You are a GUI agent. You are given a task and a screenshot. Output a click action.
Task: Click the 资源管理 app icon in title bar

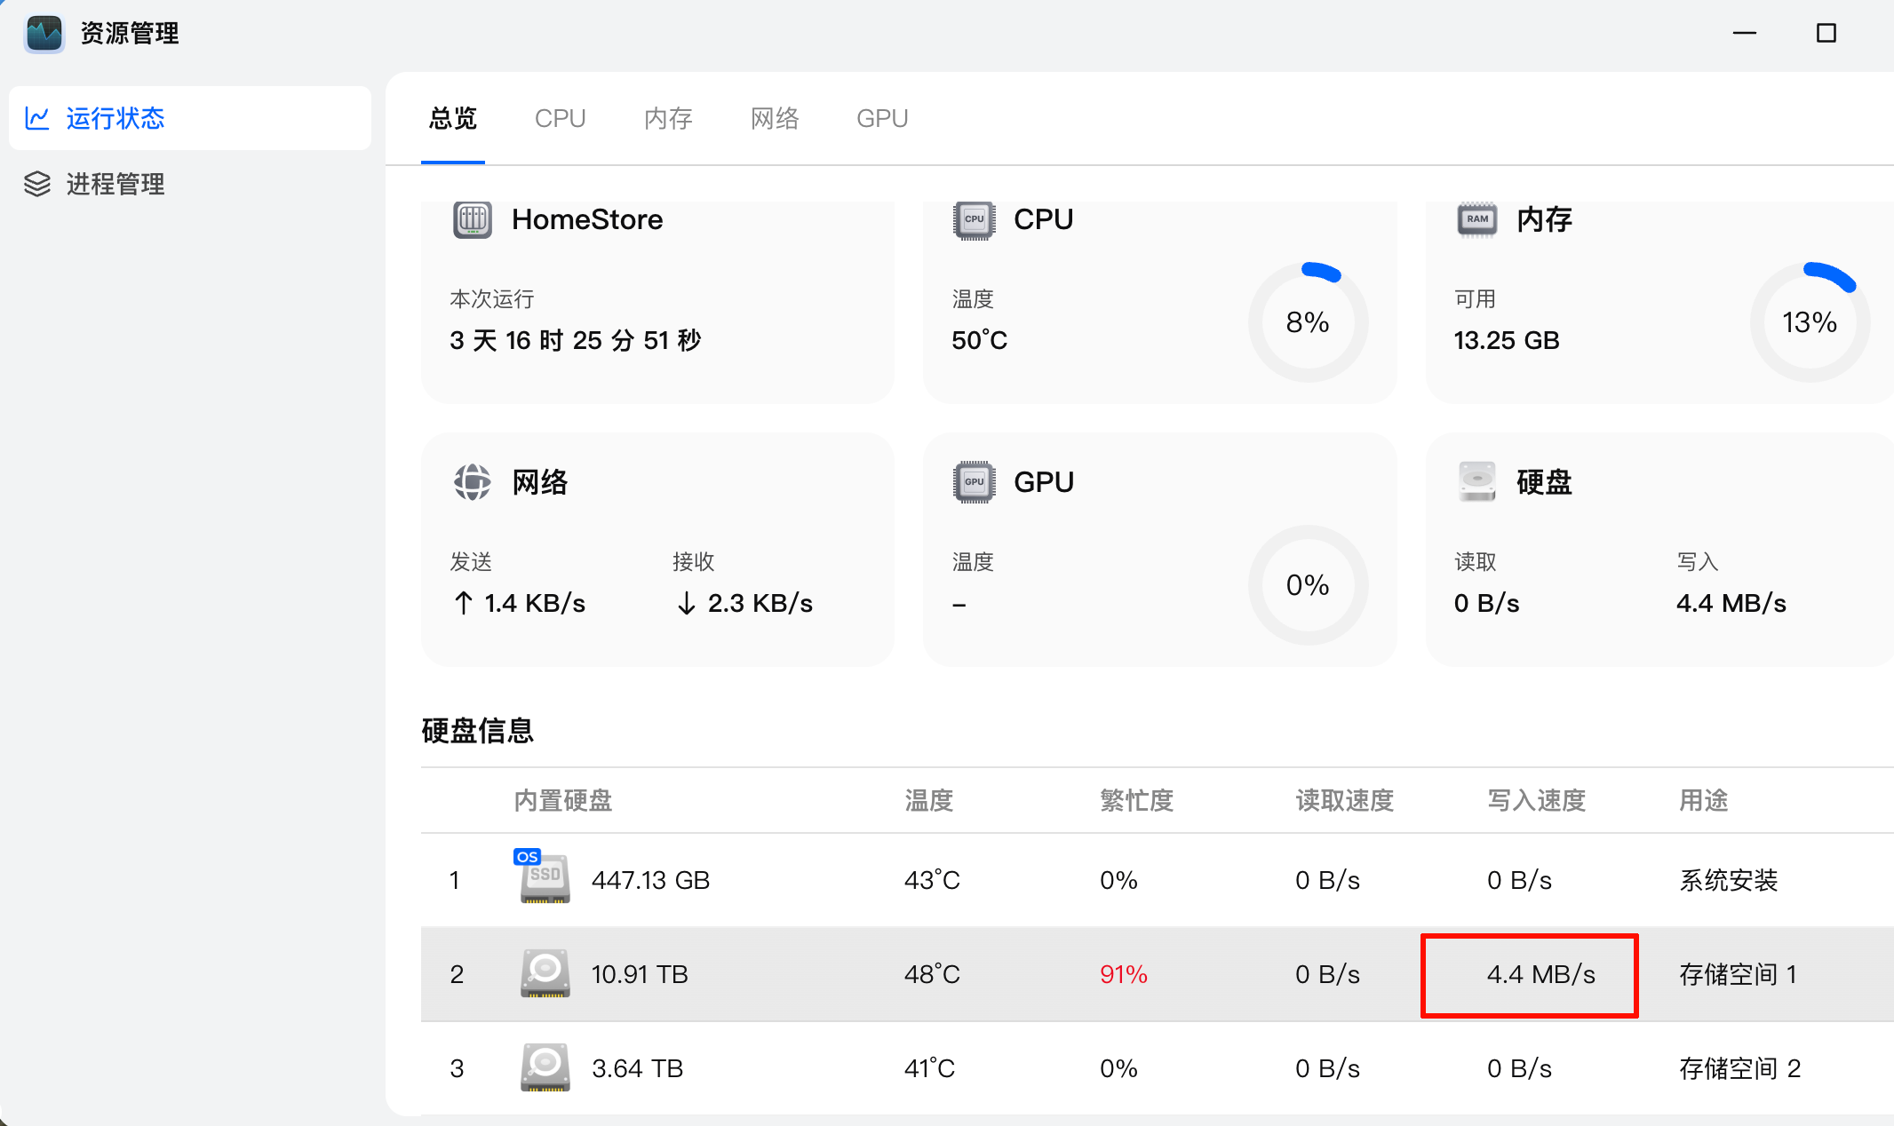click(x=44, y=34)
